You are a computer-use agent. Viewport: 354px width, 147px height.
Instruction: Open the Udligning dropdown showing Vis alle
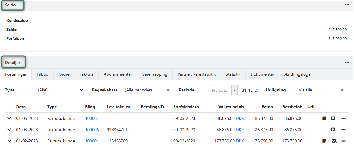tap(321, 90)
